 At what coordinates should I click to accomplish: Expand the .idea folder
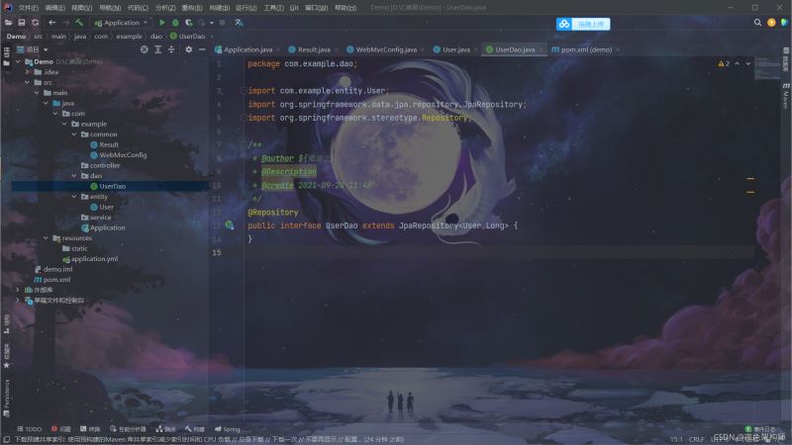point(28,72)
